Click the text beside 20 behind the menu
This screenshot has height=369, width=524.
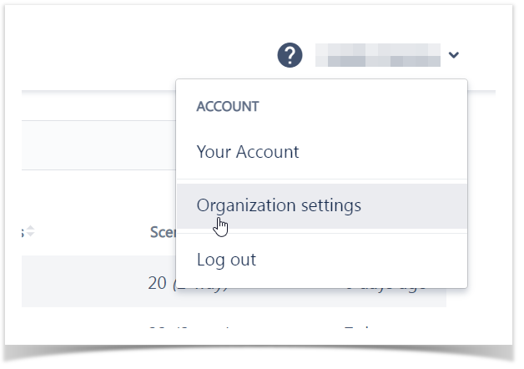coord(200,286)
